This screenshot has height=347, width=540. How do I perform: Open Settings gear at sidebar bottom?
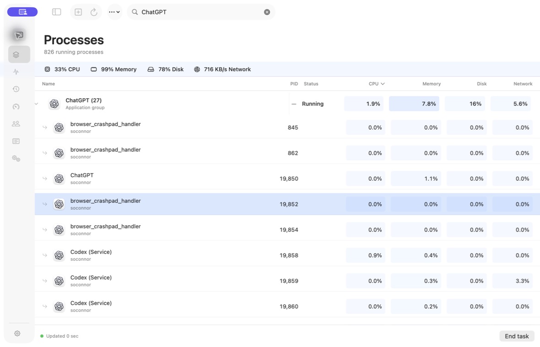(x=17, y=333)
